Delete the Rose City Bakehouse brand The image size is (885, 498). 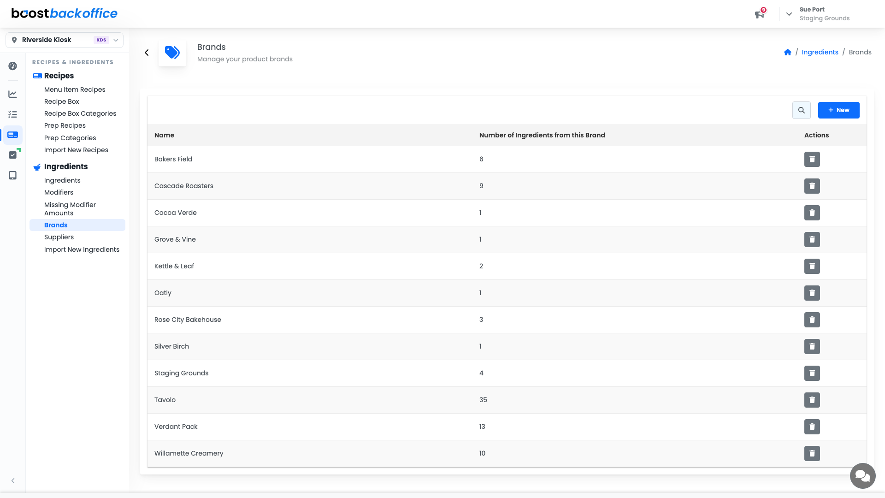click(812, 320)
